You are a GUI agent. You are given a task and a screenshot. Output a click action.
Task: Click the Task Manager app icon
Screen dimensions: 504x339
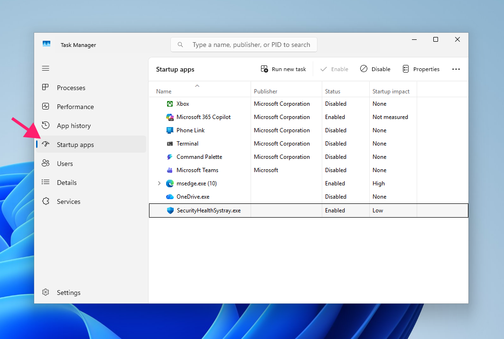[47, 44]
